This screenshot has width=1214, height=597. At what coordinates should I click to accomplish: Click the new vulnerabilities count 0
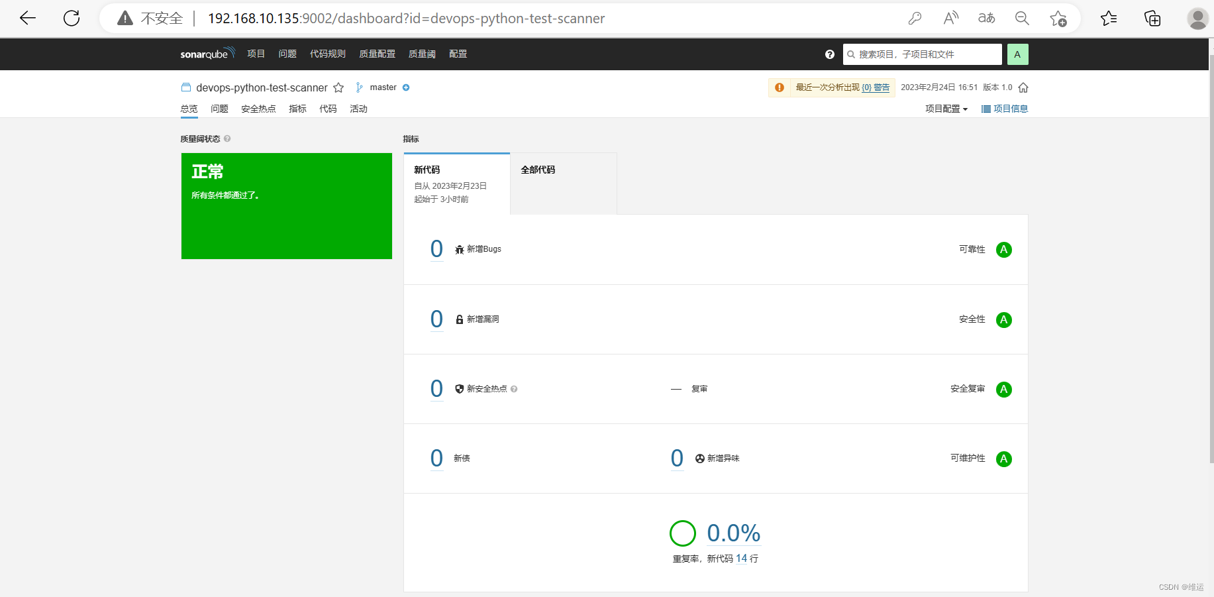click(x=436, y=319)
